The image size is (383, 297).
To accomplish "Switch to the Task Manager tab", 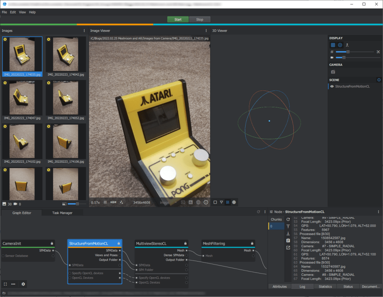I will coord(63,213).
